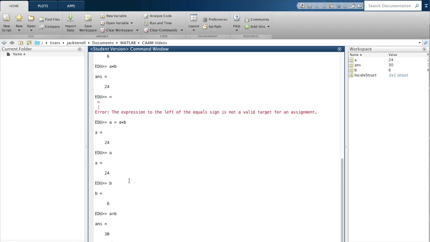Screen dimensions: 430x242
Task: Sort Workspace by Value column
Action: pyautogui.click(x=393, y=54)
